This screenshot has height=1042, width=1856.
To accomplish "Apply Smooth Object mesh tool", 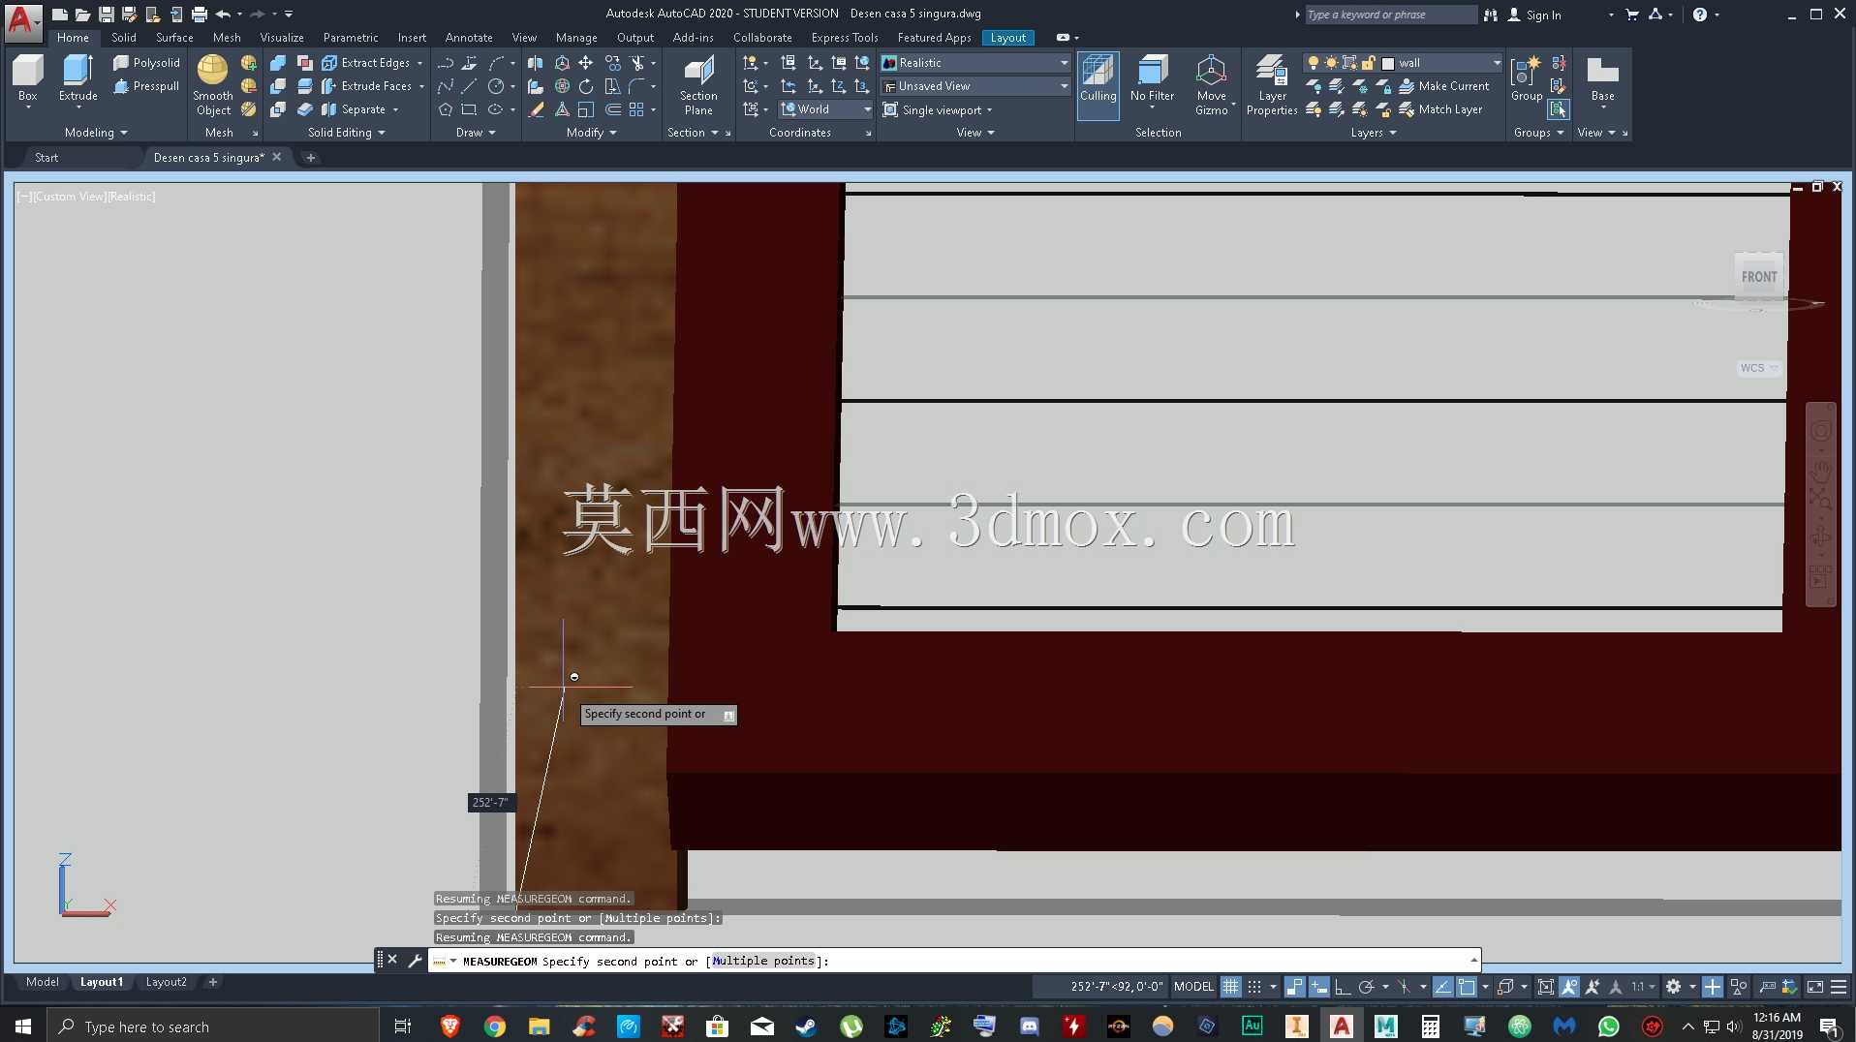I will coord(213,85).
